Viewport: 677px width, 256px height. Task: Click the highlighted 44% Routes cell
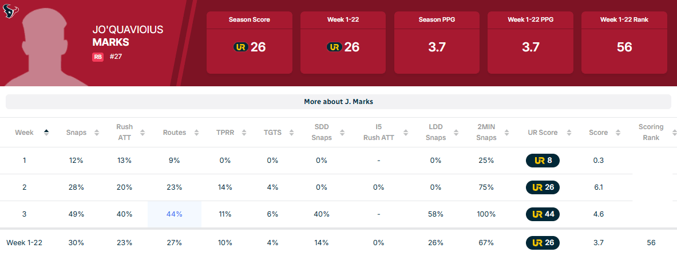click(x=174, y=214)
